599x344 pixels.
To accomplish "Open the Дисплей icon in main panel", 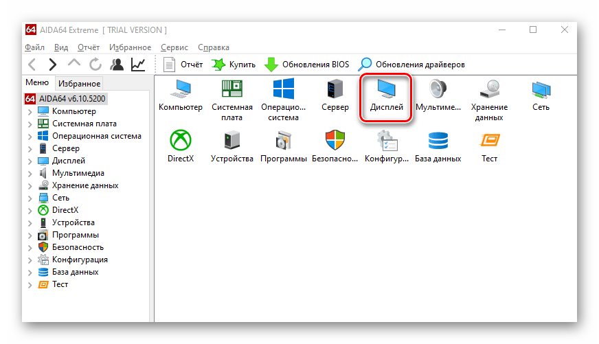I will click(x=386, y=90).
